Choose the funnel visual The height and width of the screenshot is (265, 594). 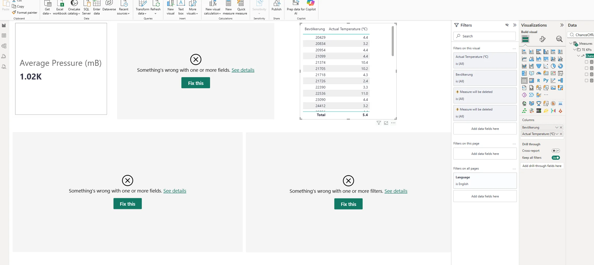click(x=539, y=66)
